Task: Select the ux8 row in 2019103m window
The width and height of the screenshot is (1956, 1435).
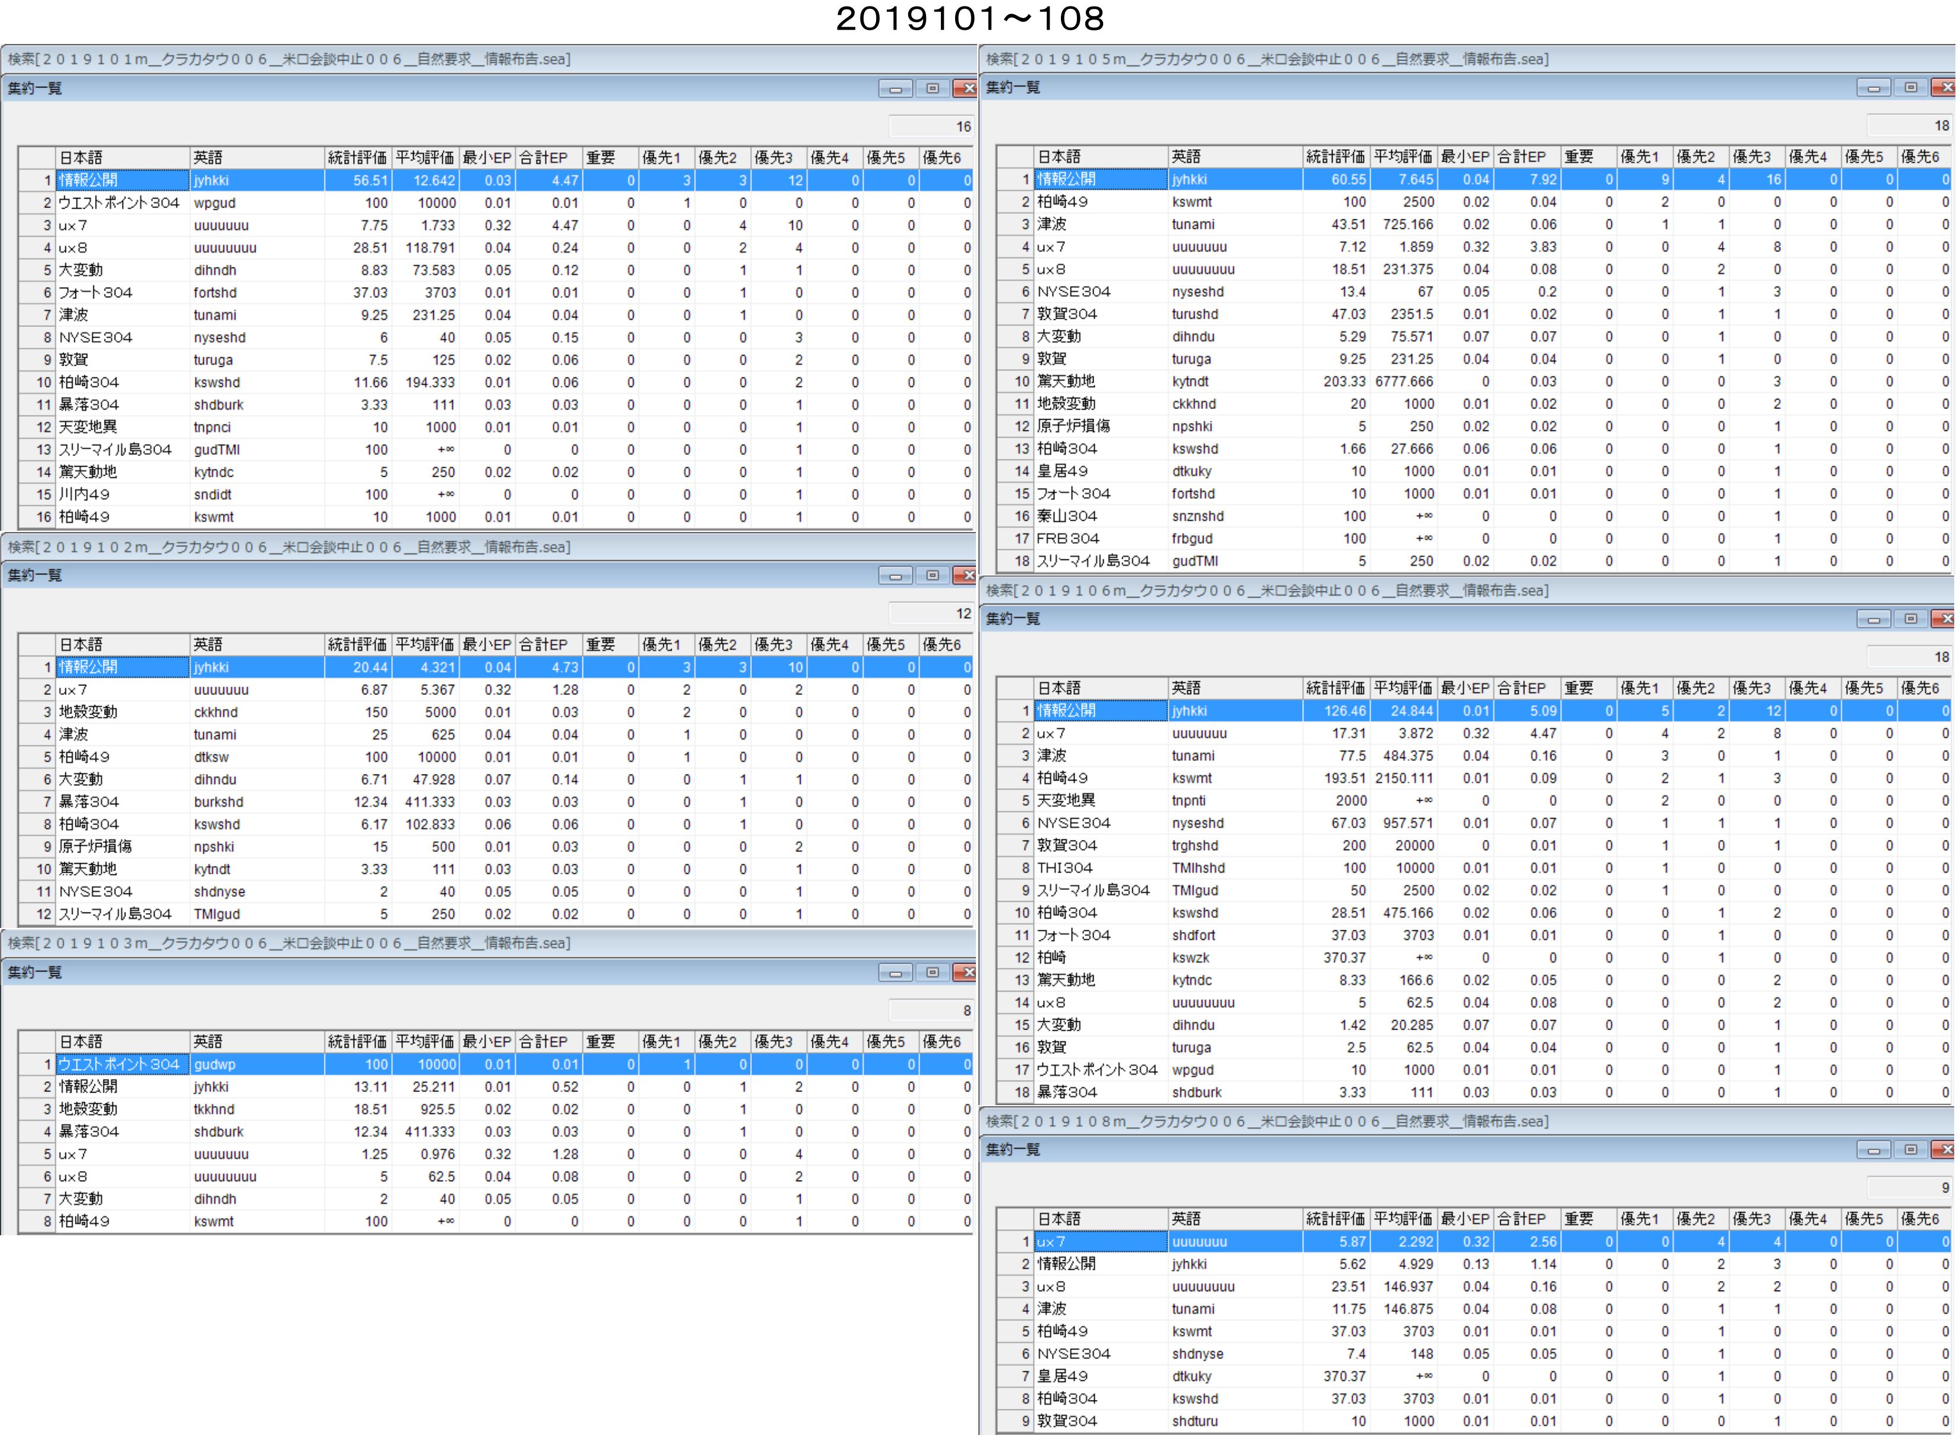Action: pyautogui.click(x=495, y=1176)
